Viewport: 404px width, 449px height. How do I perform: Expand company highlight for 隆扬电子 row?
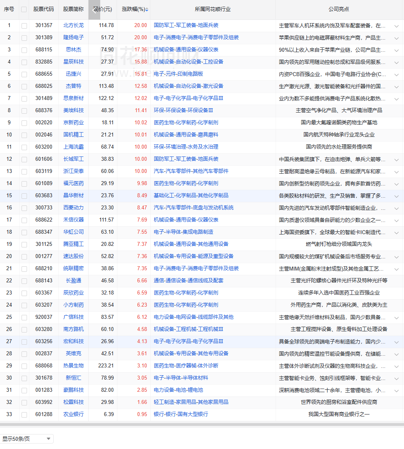[x=397, y=38]
